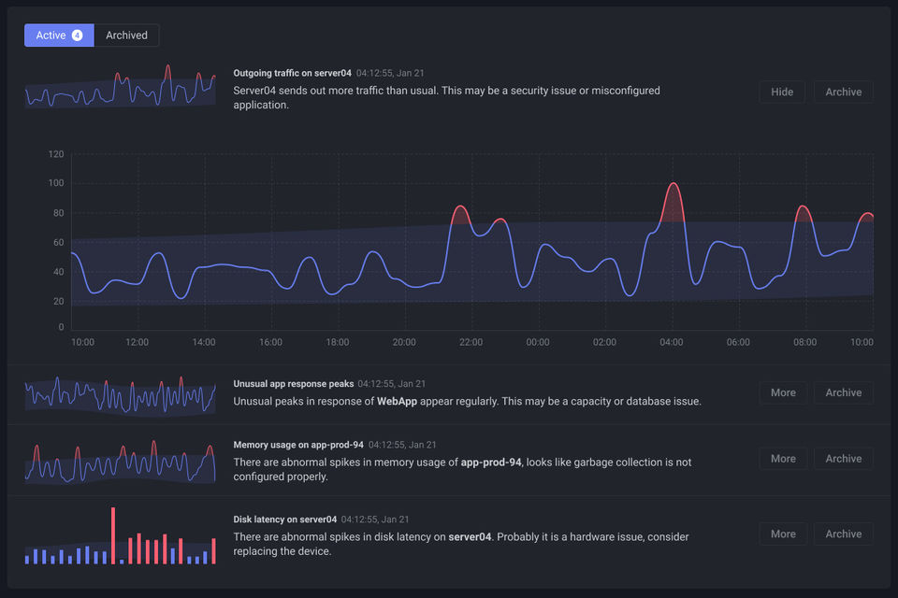
Task: Click the outgoing traffic sparkline thumbnail
Action: click(121, 88)
